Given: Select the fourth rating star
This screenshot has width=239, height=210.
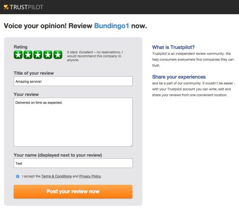Looking at the screenshot, I should 48,54.
